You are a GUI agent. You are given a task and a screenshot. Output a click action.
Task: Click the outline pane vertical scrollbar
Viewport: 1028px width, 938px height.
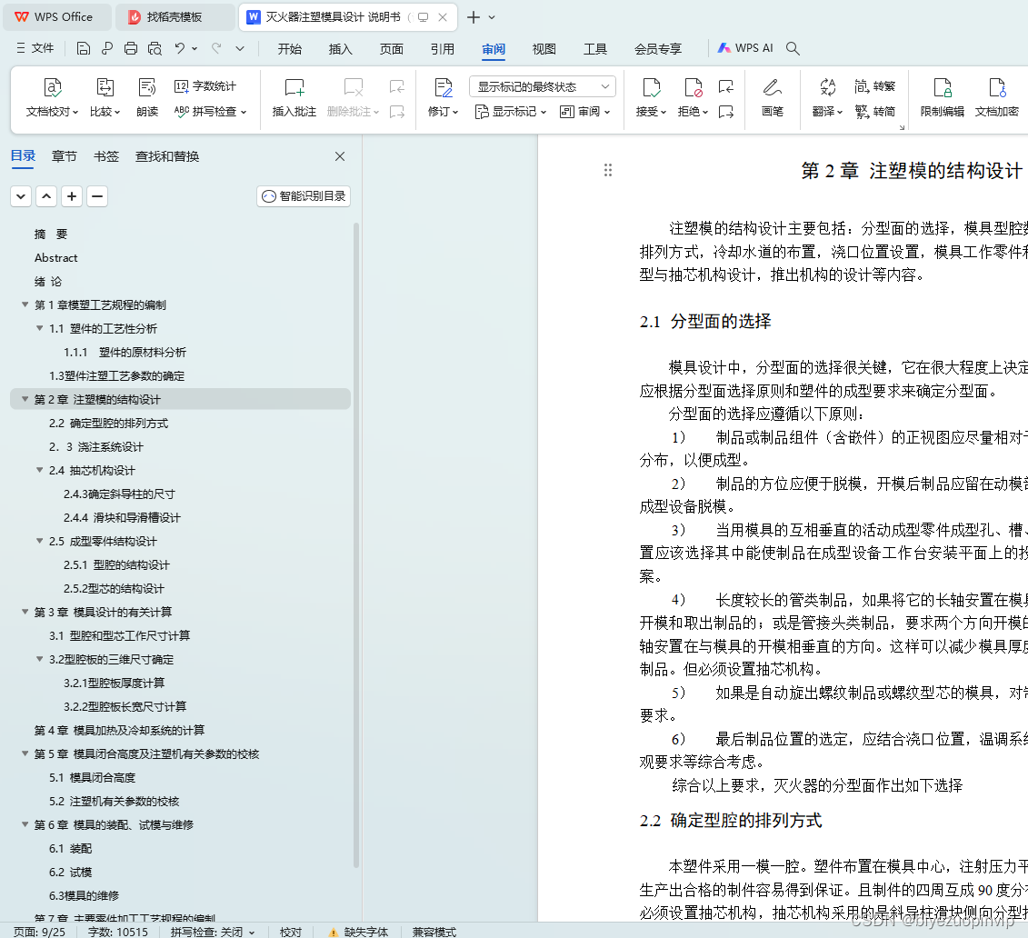click(x=356, y=544)
